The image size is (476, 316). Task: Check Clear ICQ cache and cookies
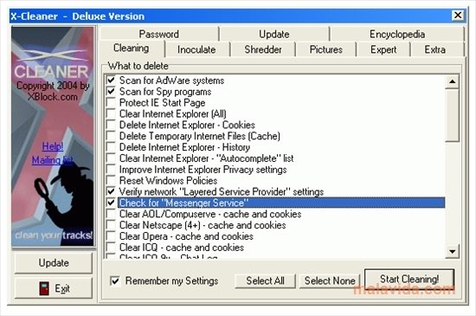(x=111, y=248)
